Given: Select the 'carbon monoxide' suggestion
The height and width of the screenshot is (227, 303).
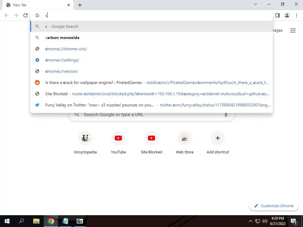Looking at the screenshot, I should tap(151, 38).
